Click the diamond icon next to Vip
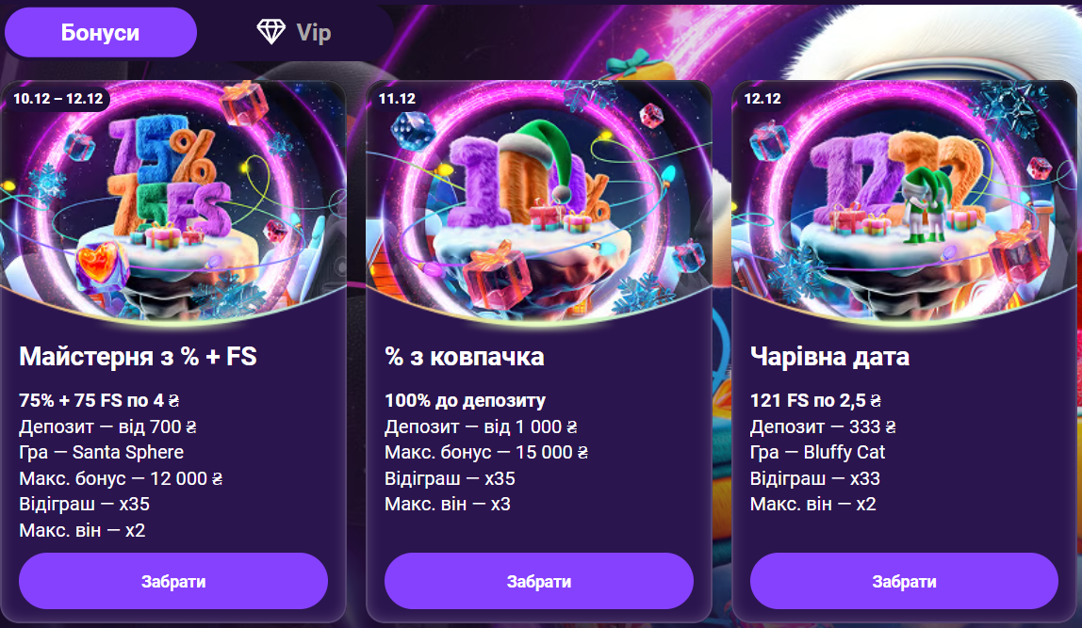 [270, 32]
